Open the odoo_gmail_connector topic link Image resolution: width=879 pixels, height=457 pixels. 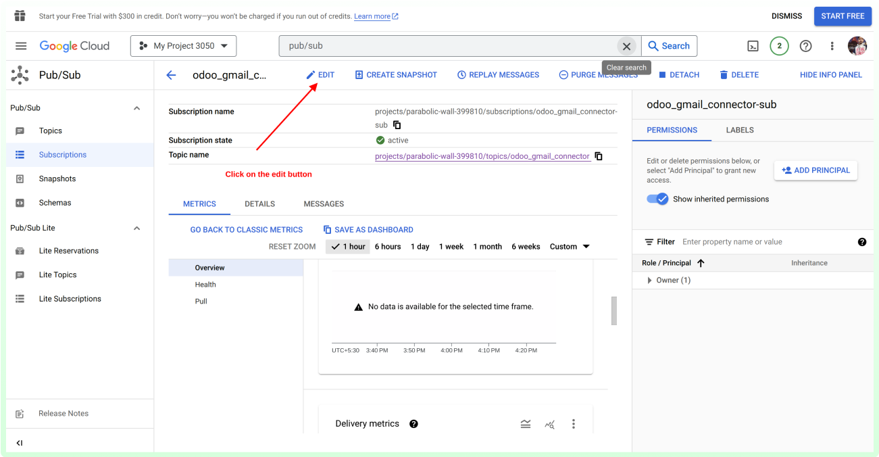click(482, 156)
